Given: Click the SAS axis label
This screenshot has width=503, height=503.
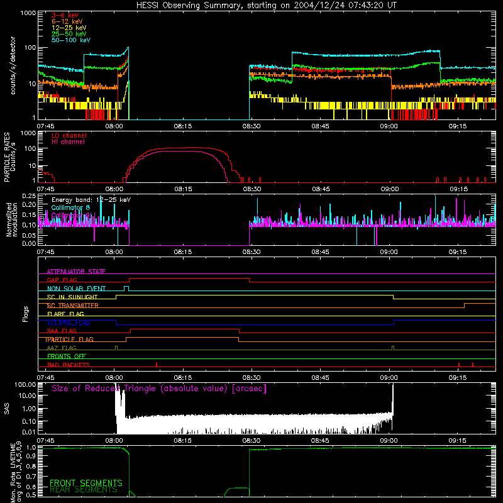Looking at the screenshot, I should tap(7, 409).
